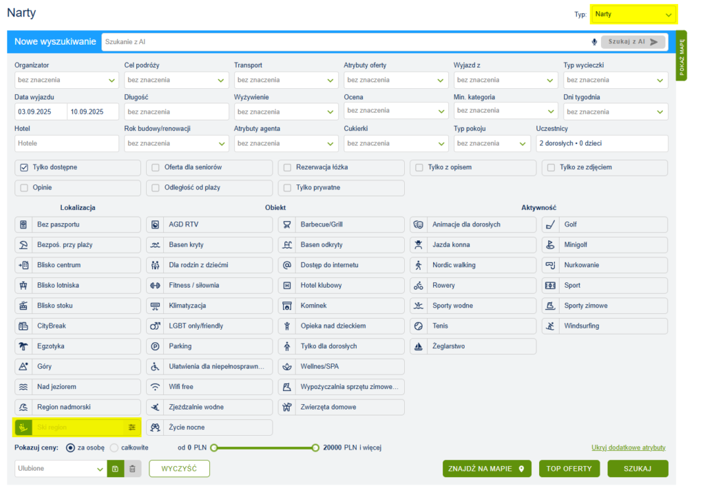Click the Ukryj dodatkowe atrybuty link
The image size is (705, 497).
click(628, 447)
